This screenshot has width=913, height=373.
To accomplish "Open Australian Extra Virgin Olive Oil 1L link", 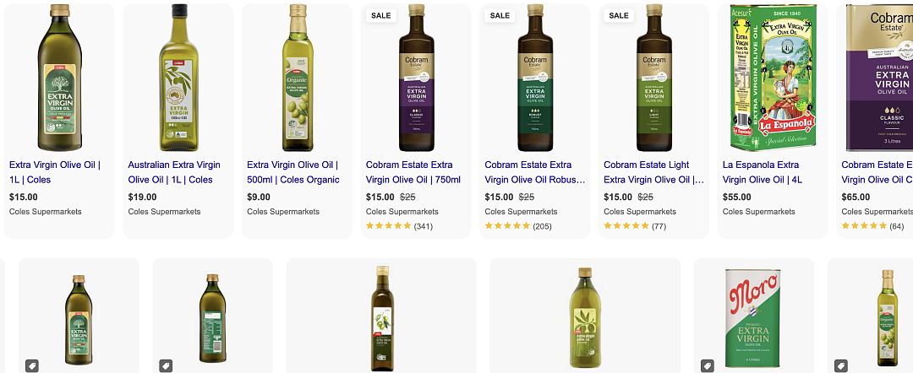I will 174,172.
